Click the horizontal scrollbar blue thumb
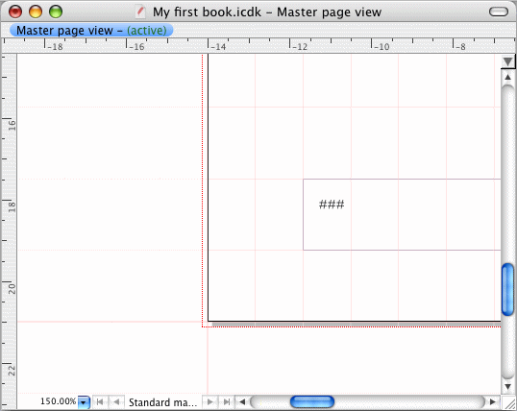 click(312, 401)
